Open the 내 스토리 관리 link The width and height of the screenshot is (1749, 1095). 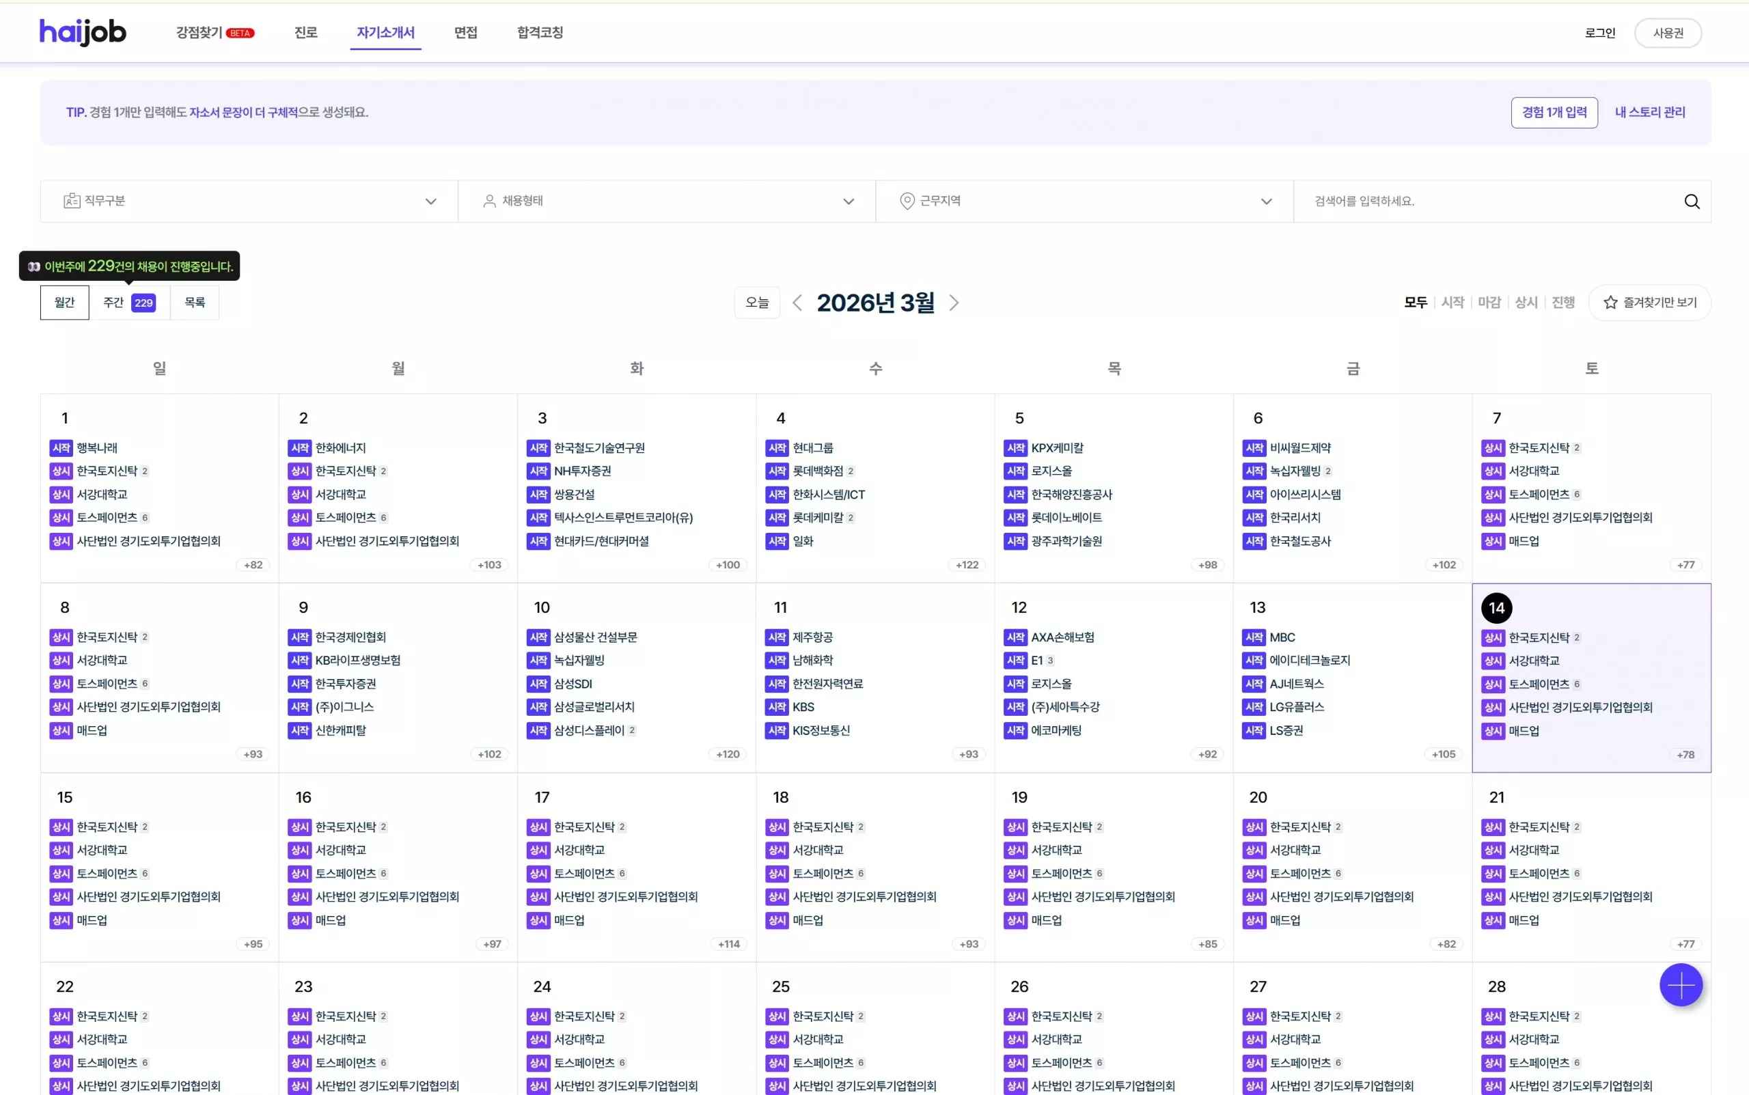tap(1650, 112)
